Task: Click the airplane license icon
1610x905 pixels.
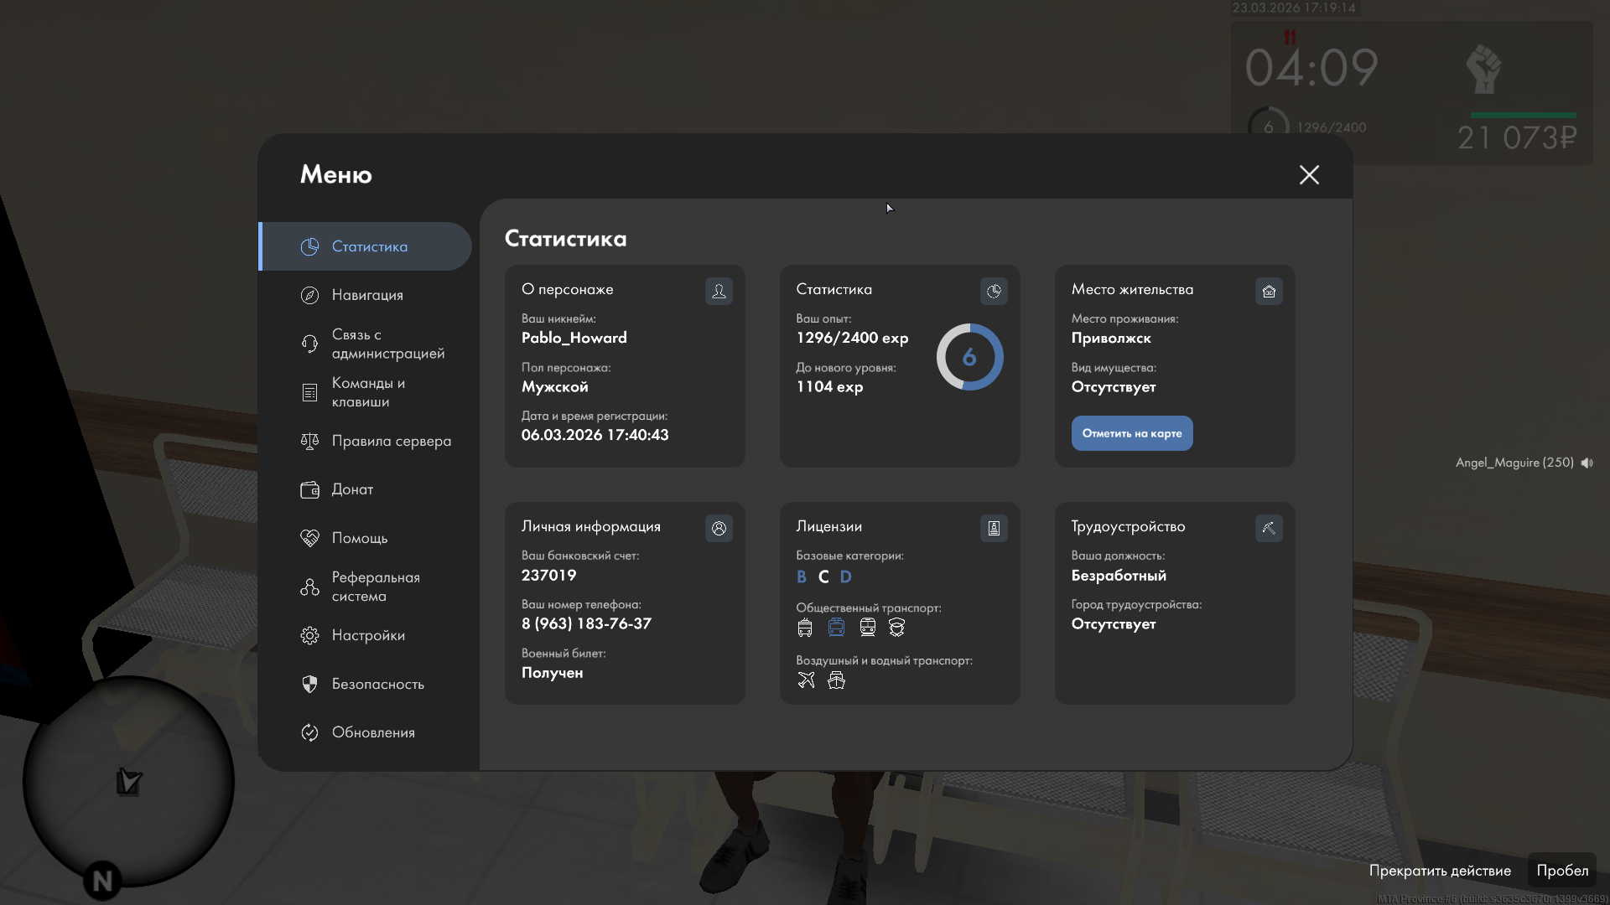Action: pos(806,680)
